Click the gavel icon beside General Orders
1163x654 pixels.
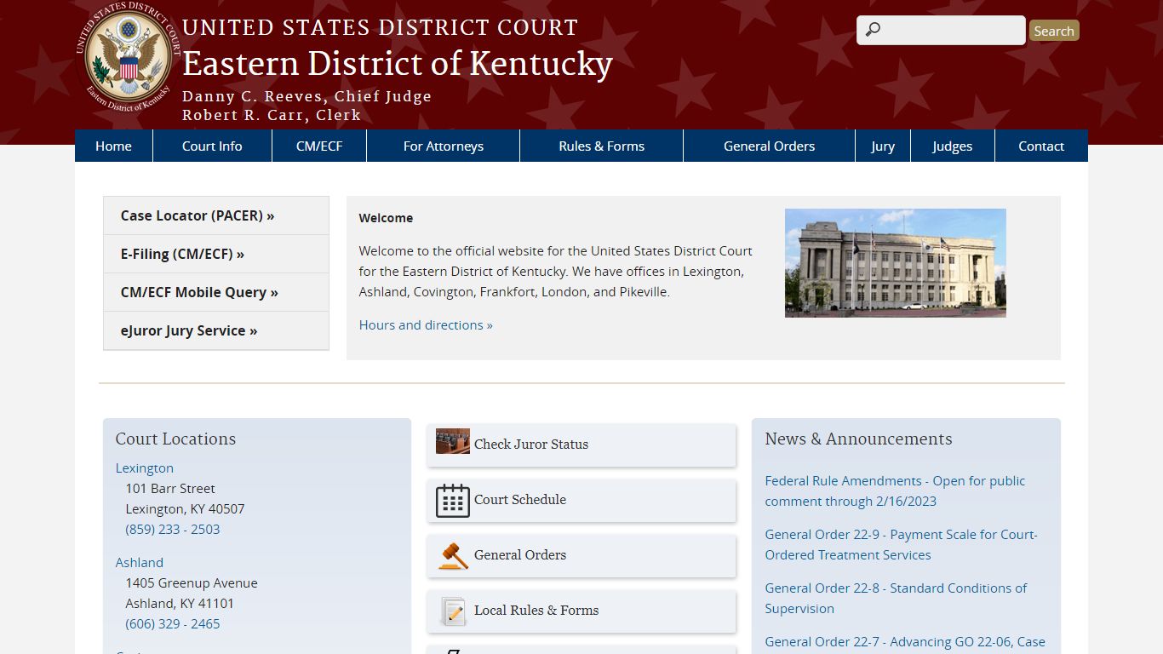click(452, 555)
